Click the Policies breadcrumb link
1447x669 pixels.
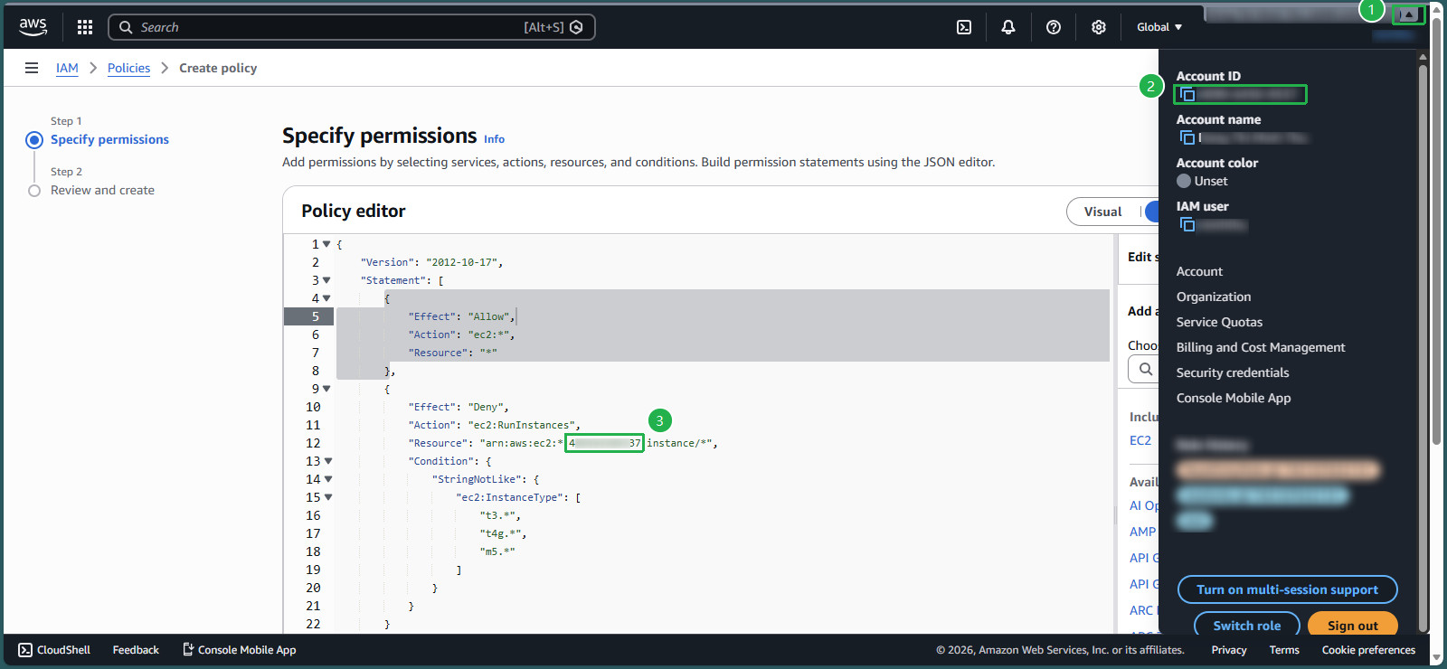[x=128, y=68]
